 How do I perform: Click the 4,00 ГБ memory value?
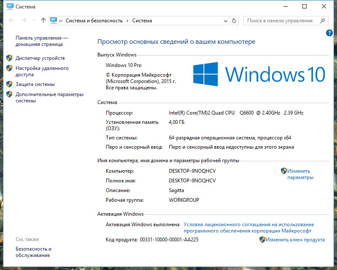coord(177,122)
